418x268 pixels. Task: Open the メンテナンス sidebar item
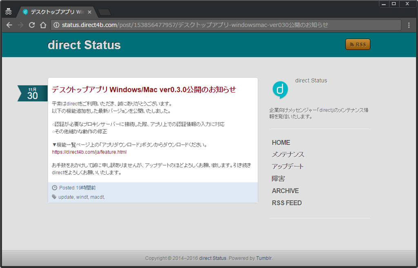[288, 154]
